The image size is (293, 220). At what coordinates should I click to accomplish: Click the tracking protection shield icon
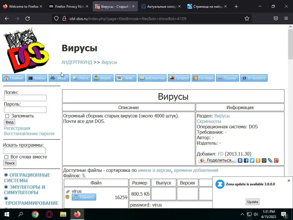56,19
